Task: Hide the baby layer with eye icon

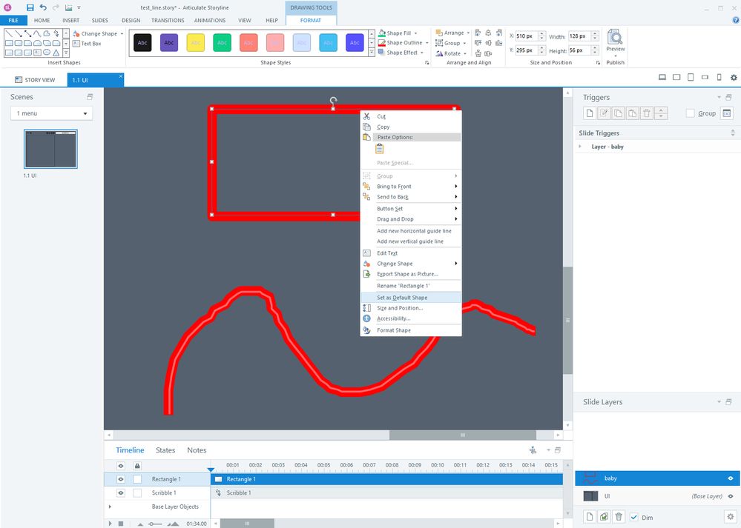Action: (x=730, y=478)
